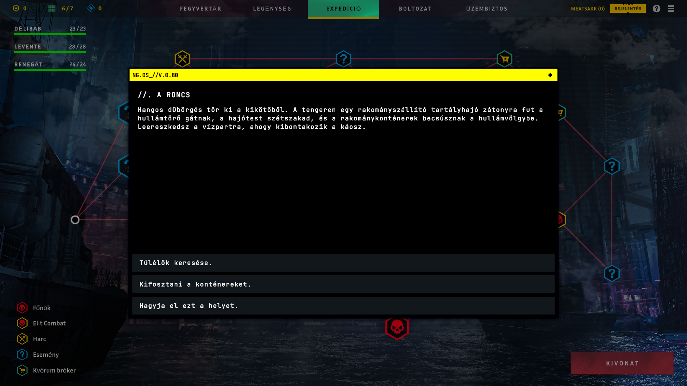Go to the Üzembiztos tab
This screenshot has height=386, width=687.
click(487, 9)
